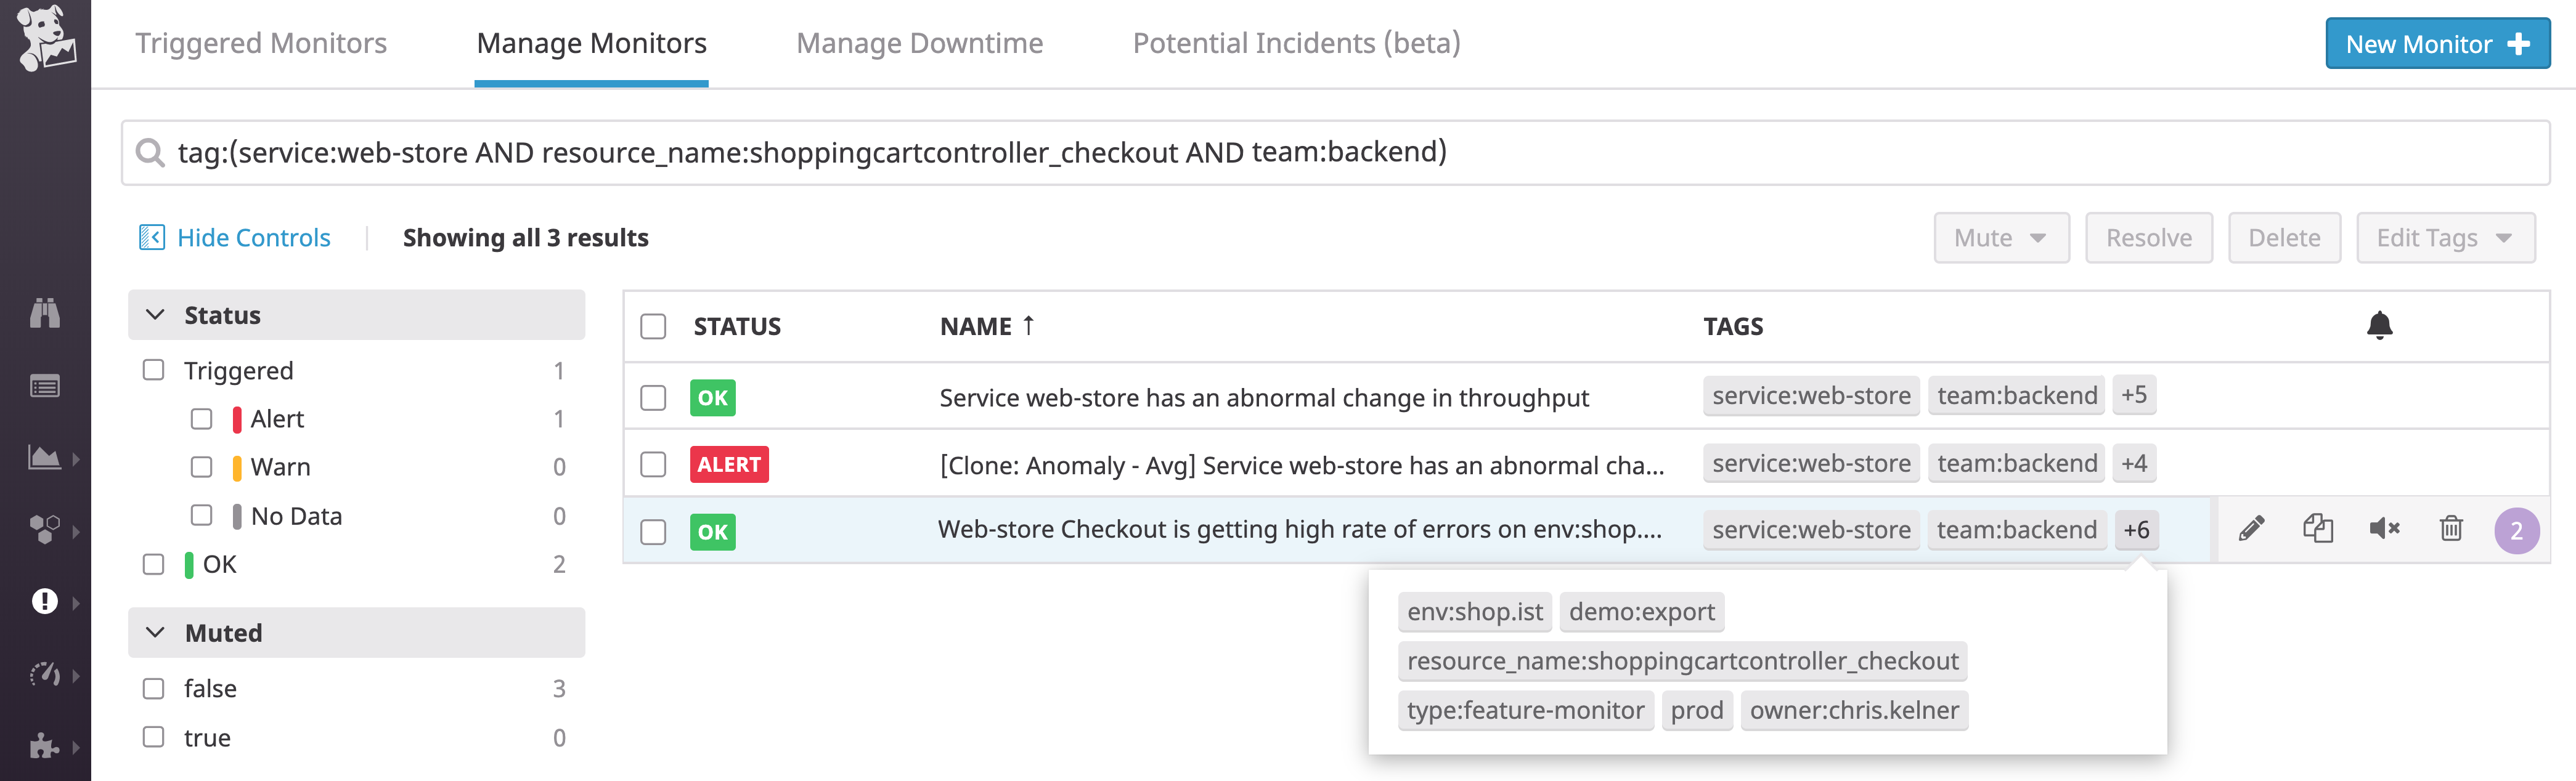Viewport: 2576px width, 781px height.
Task: Check the Triggered status filter checkbox
Action: [x=153, y=370]
